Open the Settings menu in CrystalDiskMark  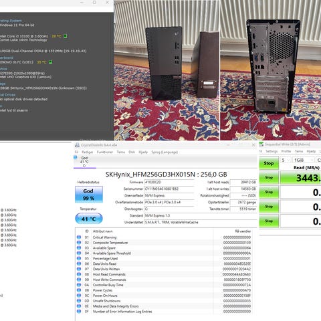click(272, 151)
